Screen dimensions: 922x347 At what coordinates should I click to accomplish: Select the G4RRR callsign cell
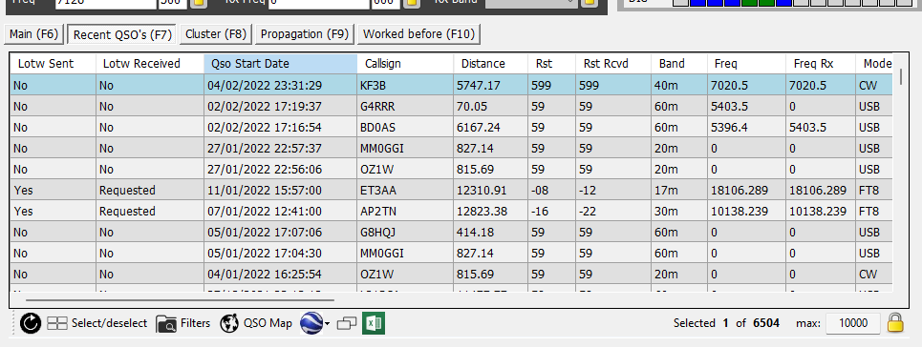(x=405, y=107)
